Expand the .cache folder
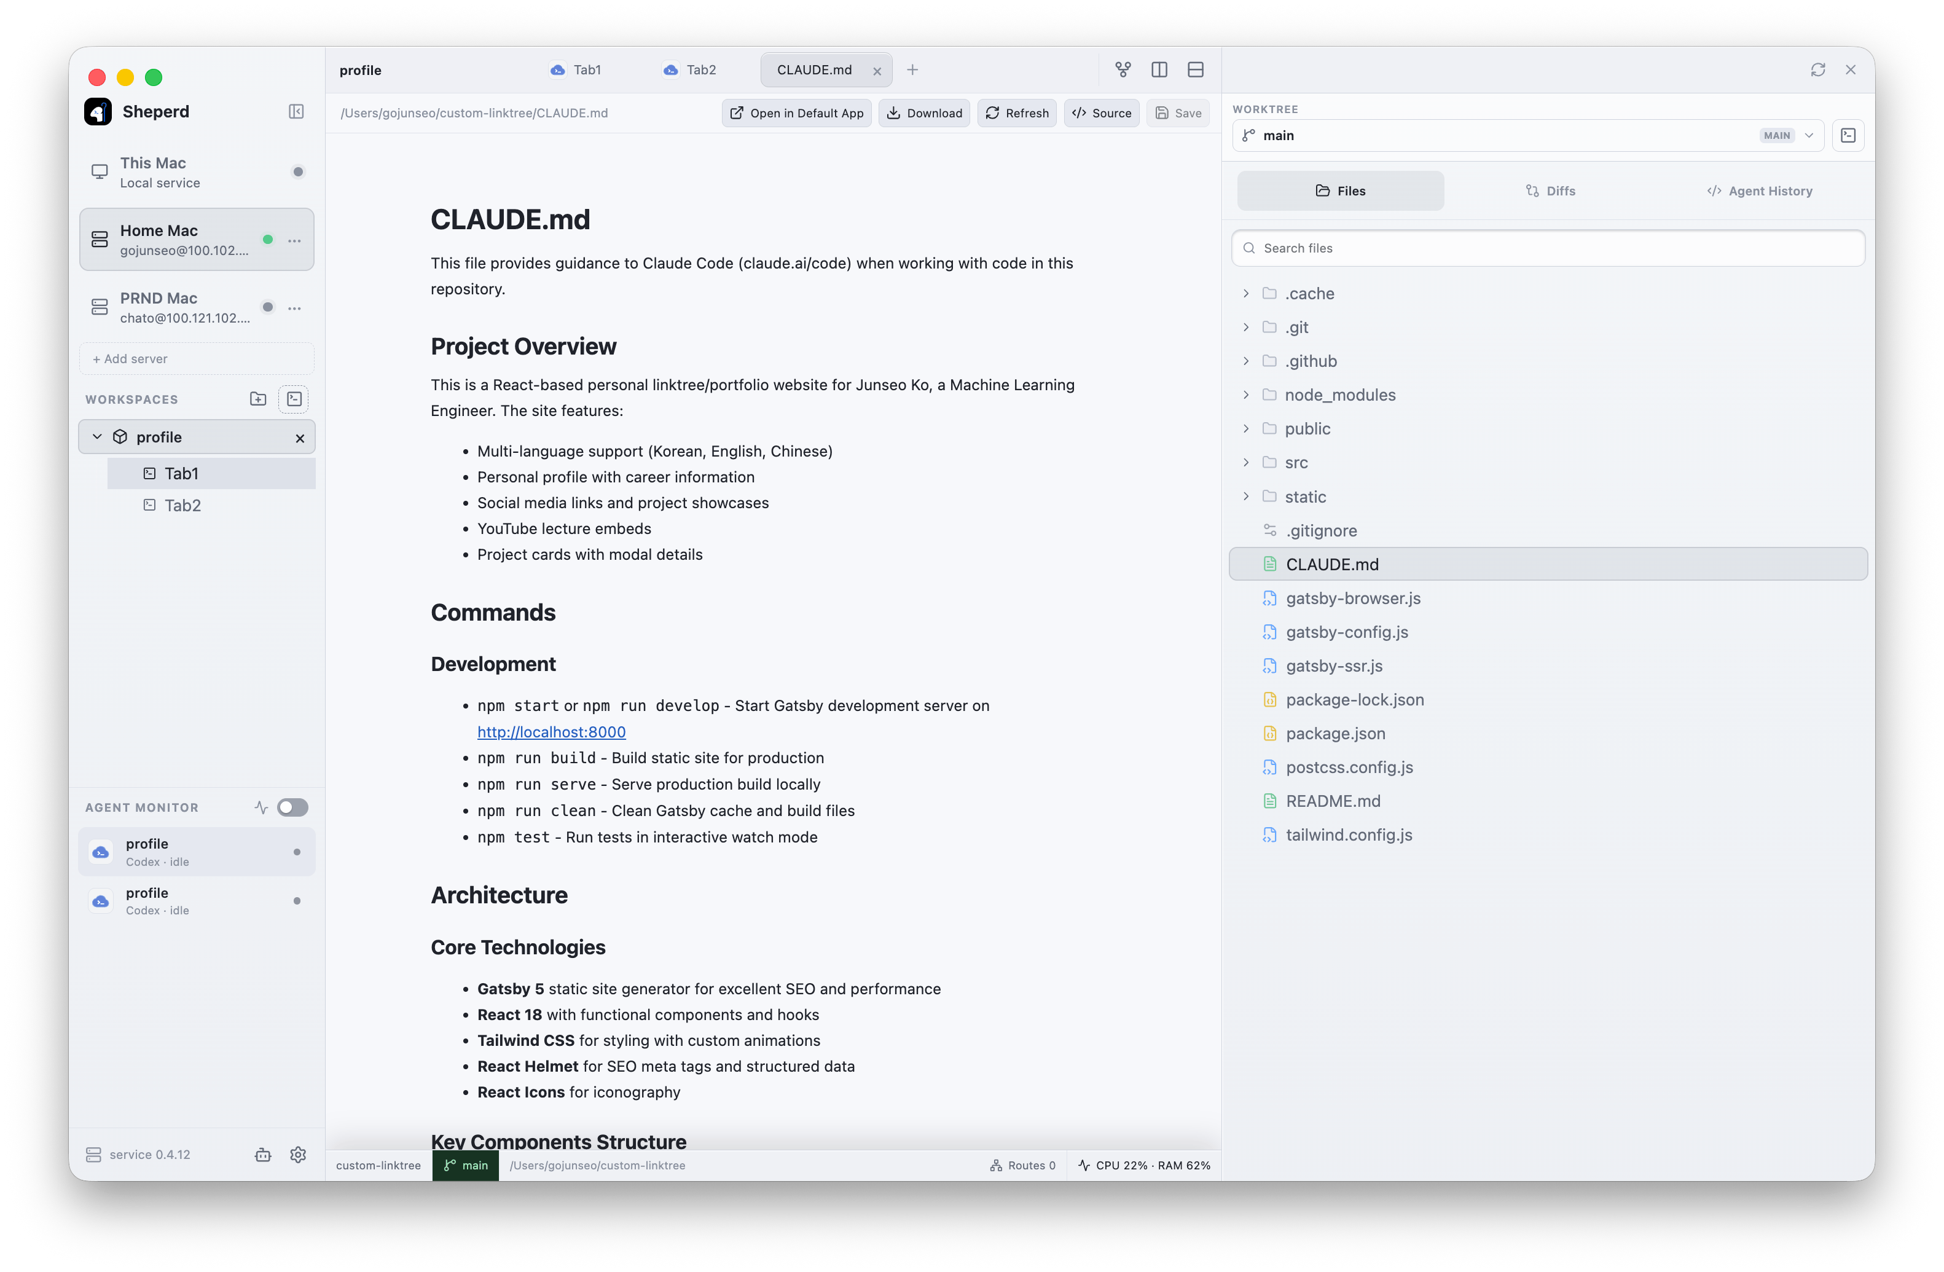The image size is (1944, 1272). click(x=1245, y=293)
